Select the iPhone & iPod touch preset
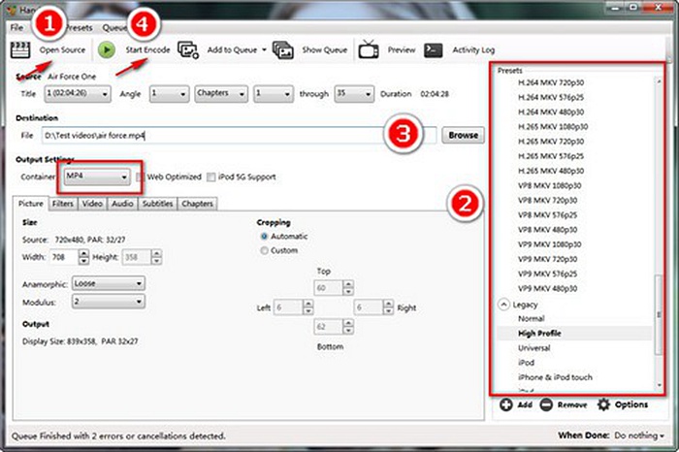Viewport: 679px width, 452px height. point(555,377)
